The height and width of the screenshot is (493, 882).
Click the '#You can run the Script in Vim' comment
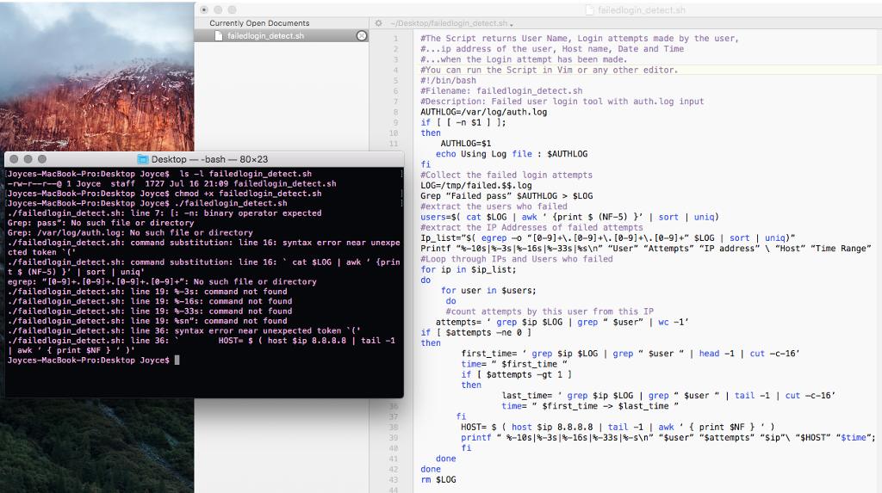pyautogui.click(x=549, y=70)
